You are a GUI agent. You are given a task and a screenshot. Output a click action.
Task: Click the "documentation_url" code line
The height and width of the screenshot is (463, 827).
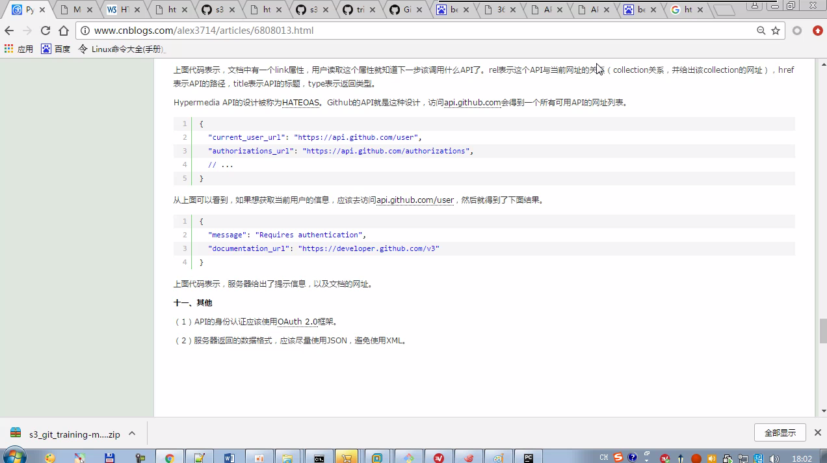[x=324, y=248]
